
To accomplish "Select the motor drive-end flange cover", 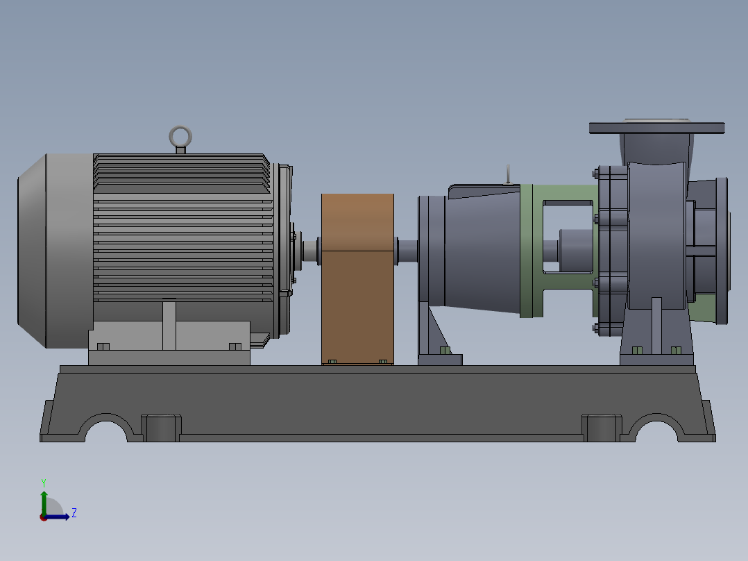I will (283, 250).
